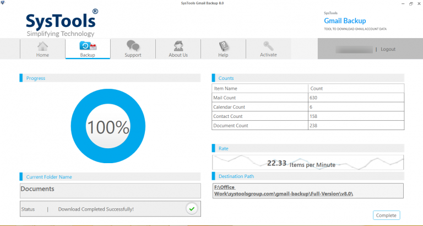This screenshot has height=226, width=423.
Task: Click the Count column header
Action: [355, 88]
